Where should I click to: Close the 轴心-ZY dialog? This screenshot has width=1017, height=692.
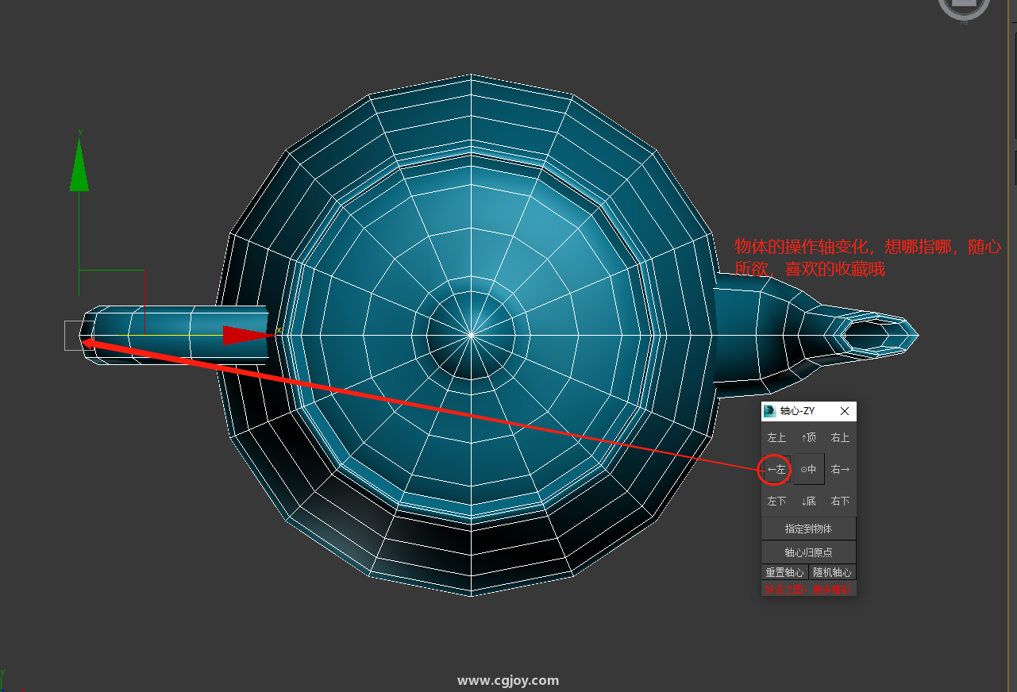click(x=845, y=411)
